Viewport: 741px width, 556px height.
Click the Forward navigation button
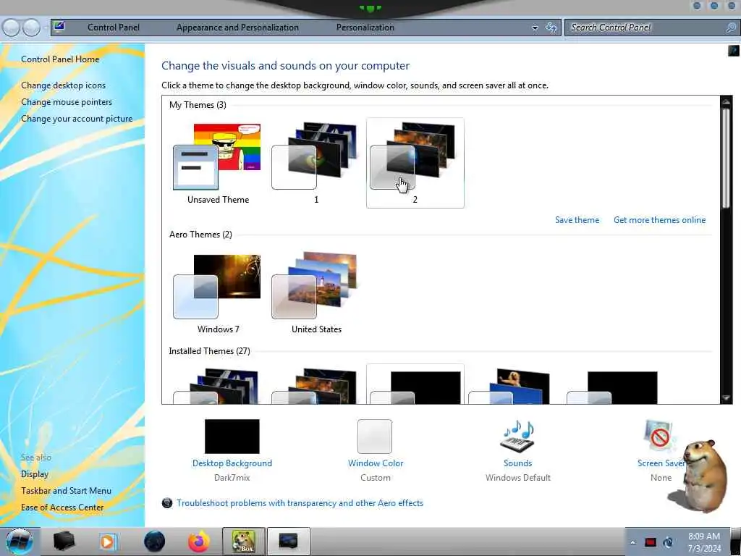click(x=32, y=28)
